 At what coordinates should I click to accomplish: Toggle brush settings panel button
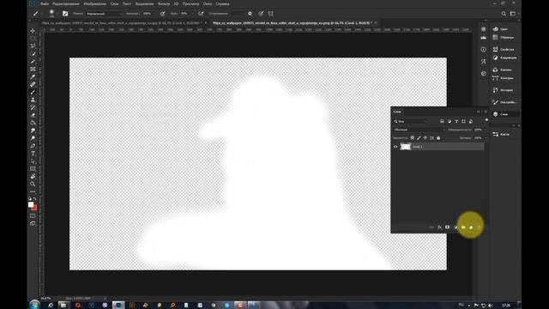pos(65,14)
